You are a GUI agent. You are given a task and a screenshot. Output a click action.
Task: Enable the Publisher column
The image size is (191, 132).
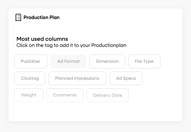31,61
